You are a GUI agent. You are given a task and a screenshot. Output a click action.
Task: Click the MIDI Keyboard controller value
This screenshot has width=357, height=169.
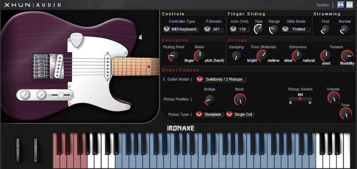(x=184, y=29)
